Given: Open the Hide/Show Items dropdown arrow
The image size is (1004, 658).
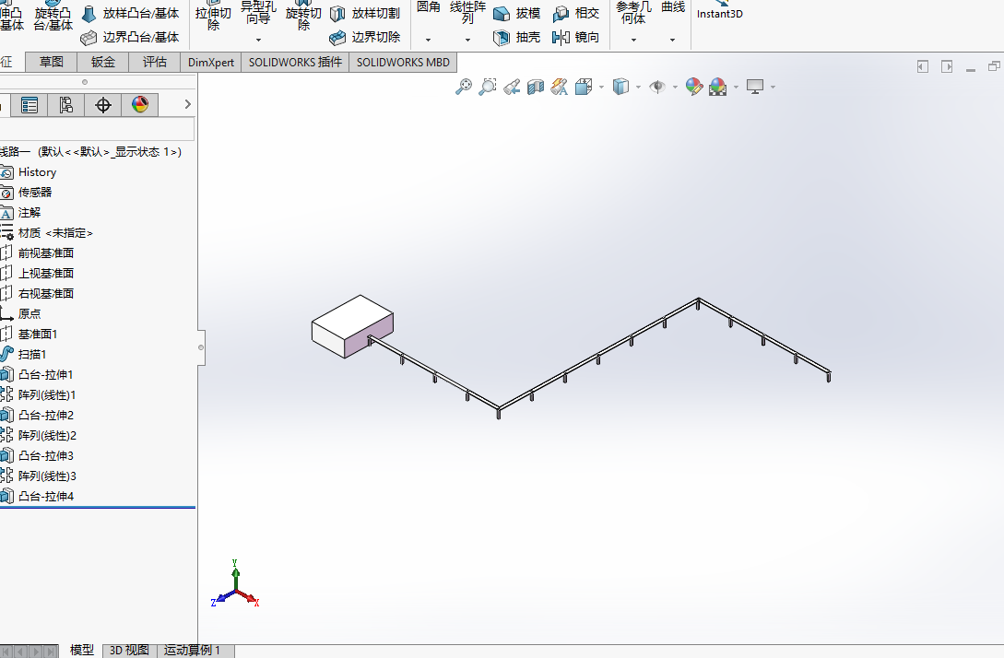Looking at the screenshot, I should (675, 87).
